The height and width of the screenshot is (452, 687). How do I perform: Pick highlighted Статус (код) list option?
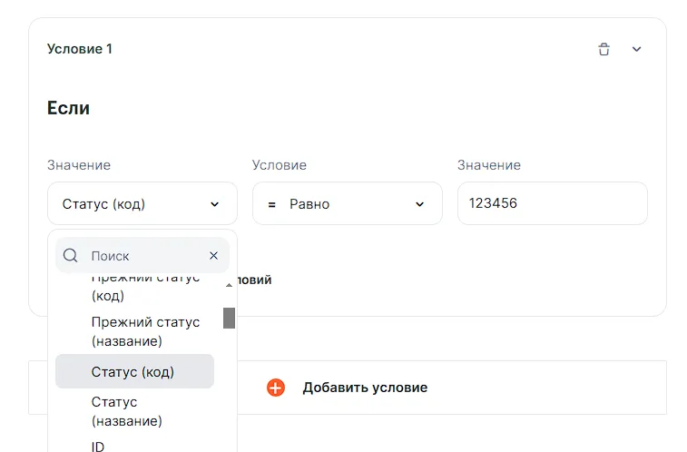point(133,372)
